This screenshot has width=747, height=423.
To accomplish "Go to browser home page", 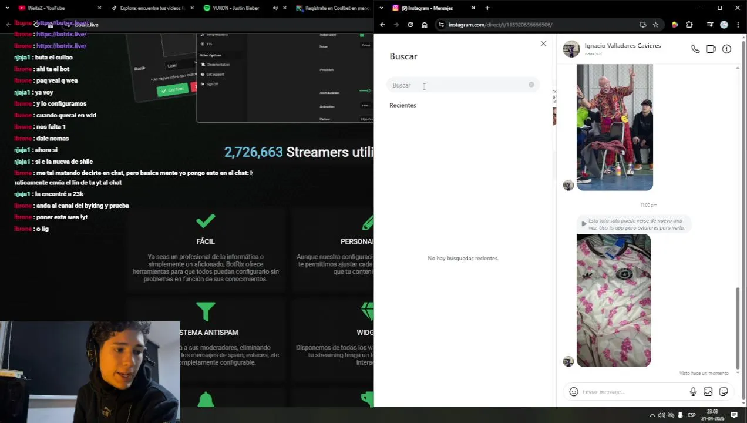I will click(424, 25).
